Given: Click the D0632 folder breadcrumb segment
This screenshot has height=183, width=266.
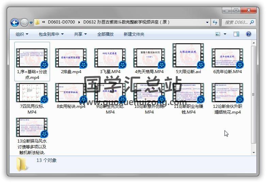Looking at the screenshot, I should pyautogui.click(x=126, y=22).
